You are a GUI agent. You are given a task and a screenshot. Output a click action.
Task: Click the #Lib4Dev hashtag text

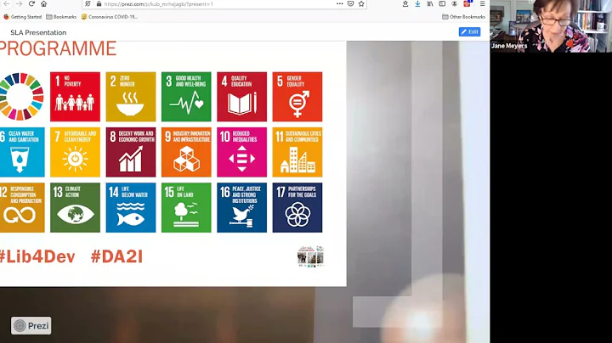[x=37, y=257]
